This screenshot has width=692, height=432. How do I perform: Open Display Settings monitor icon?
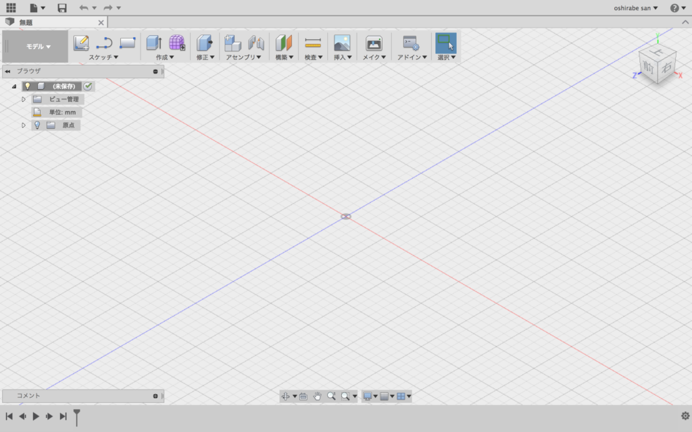(367, 396)
